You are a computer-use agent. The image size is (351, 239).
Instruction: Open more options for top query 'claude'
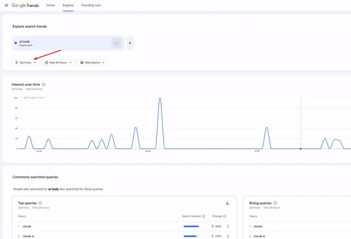[228, 226]
